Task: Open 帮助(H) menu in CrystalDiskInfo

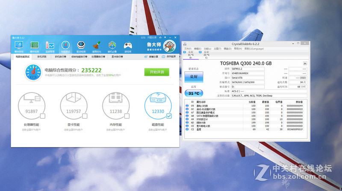Action: tap(238, 49)
